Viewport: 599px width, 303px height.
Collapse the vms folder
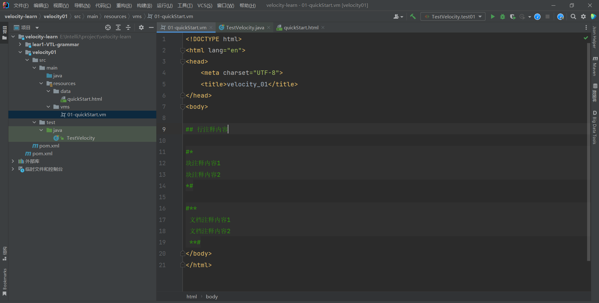pos(48,107)
